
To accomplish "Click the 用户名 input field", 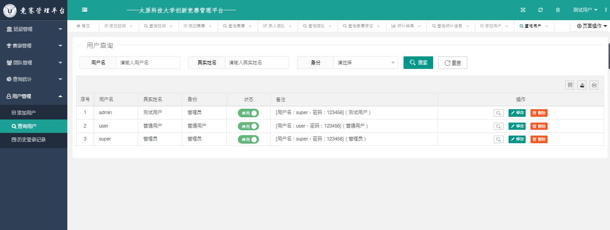I will tap(148, 63).
